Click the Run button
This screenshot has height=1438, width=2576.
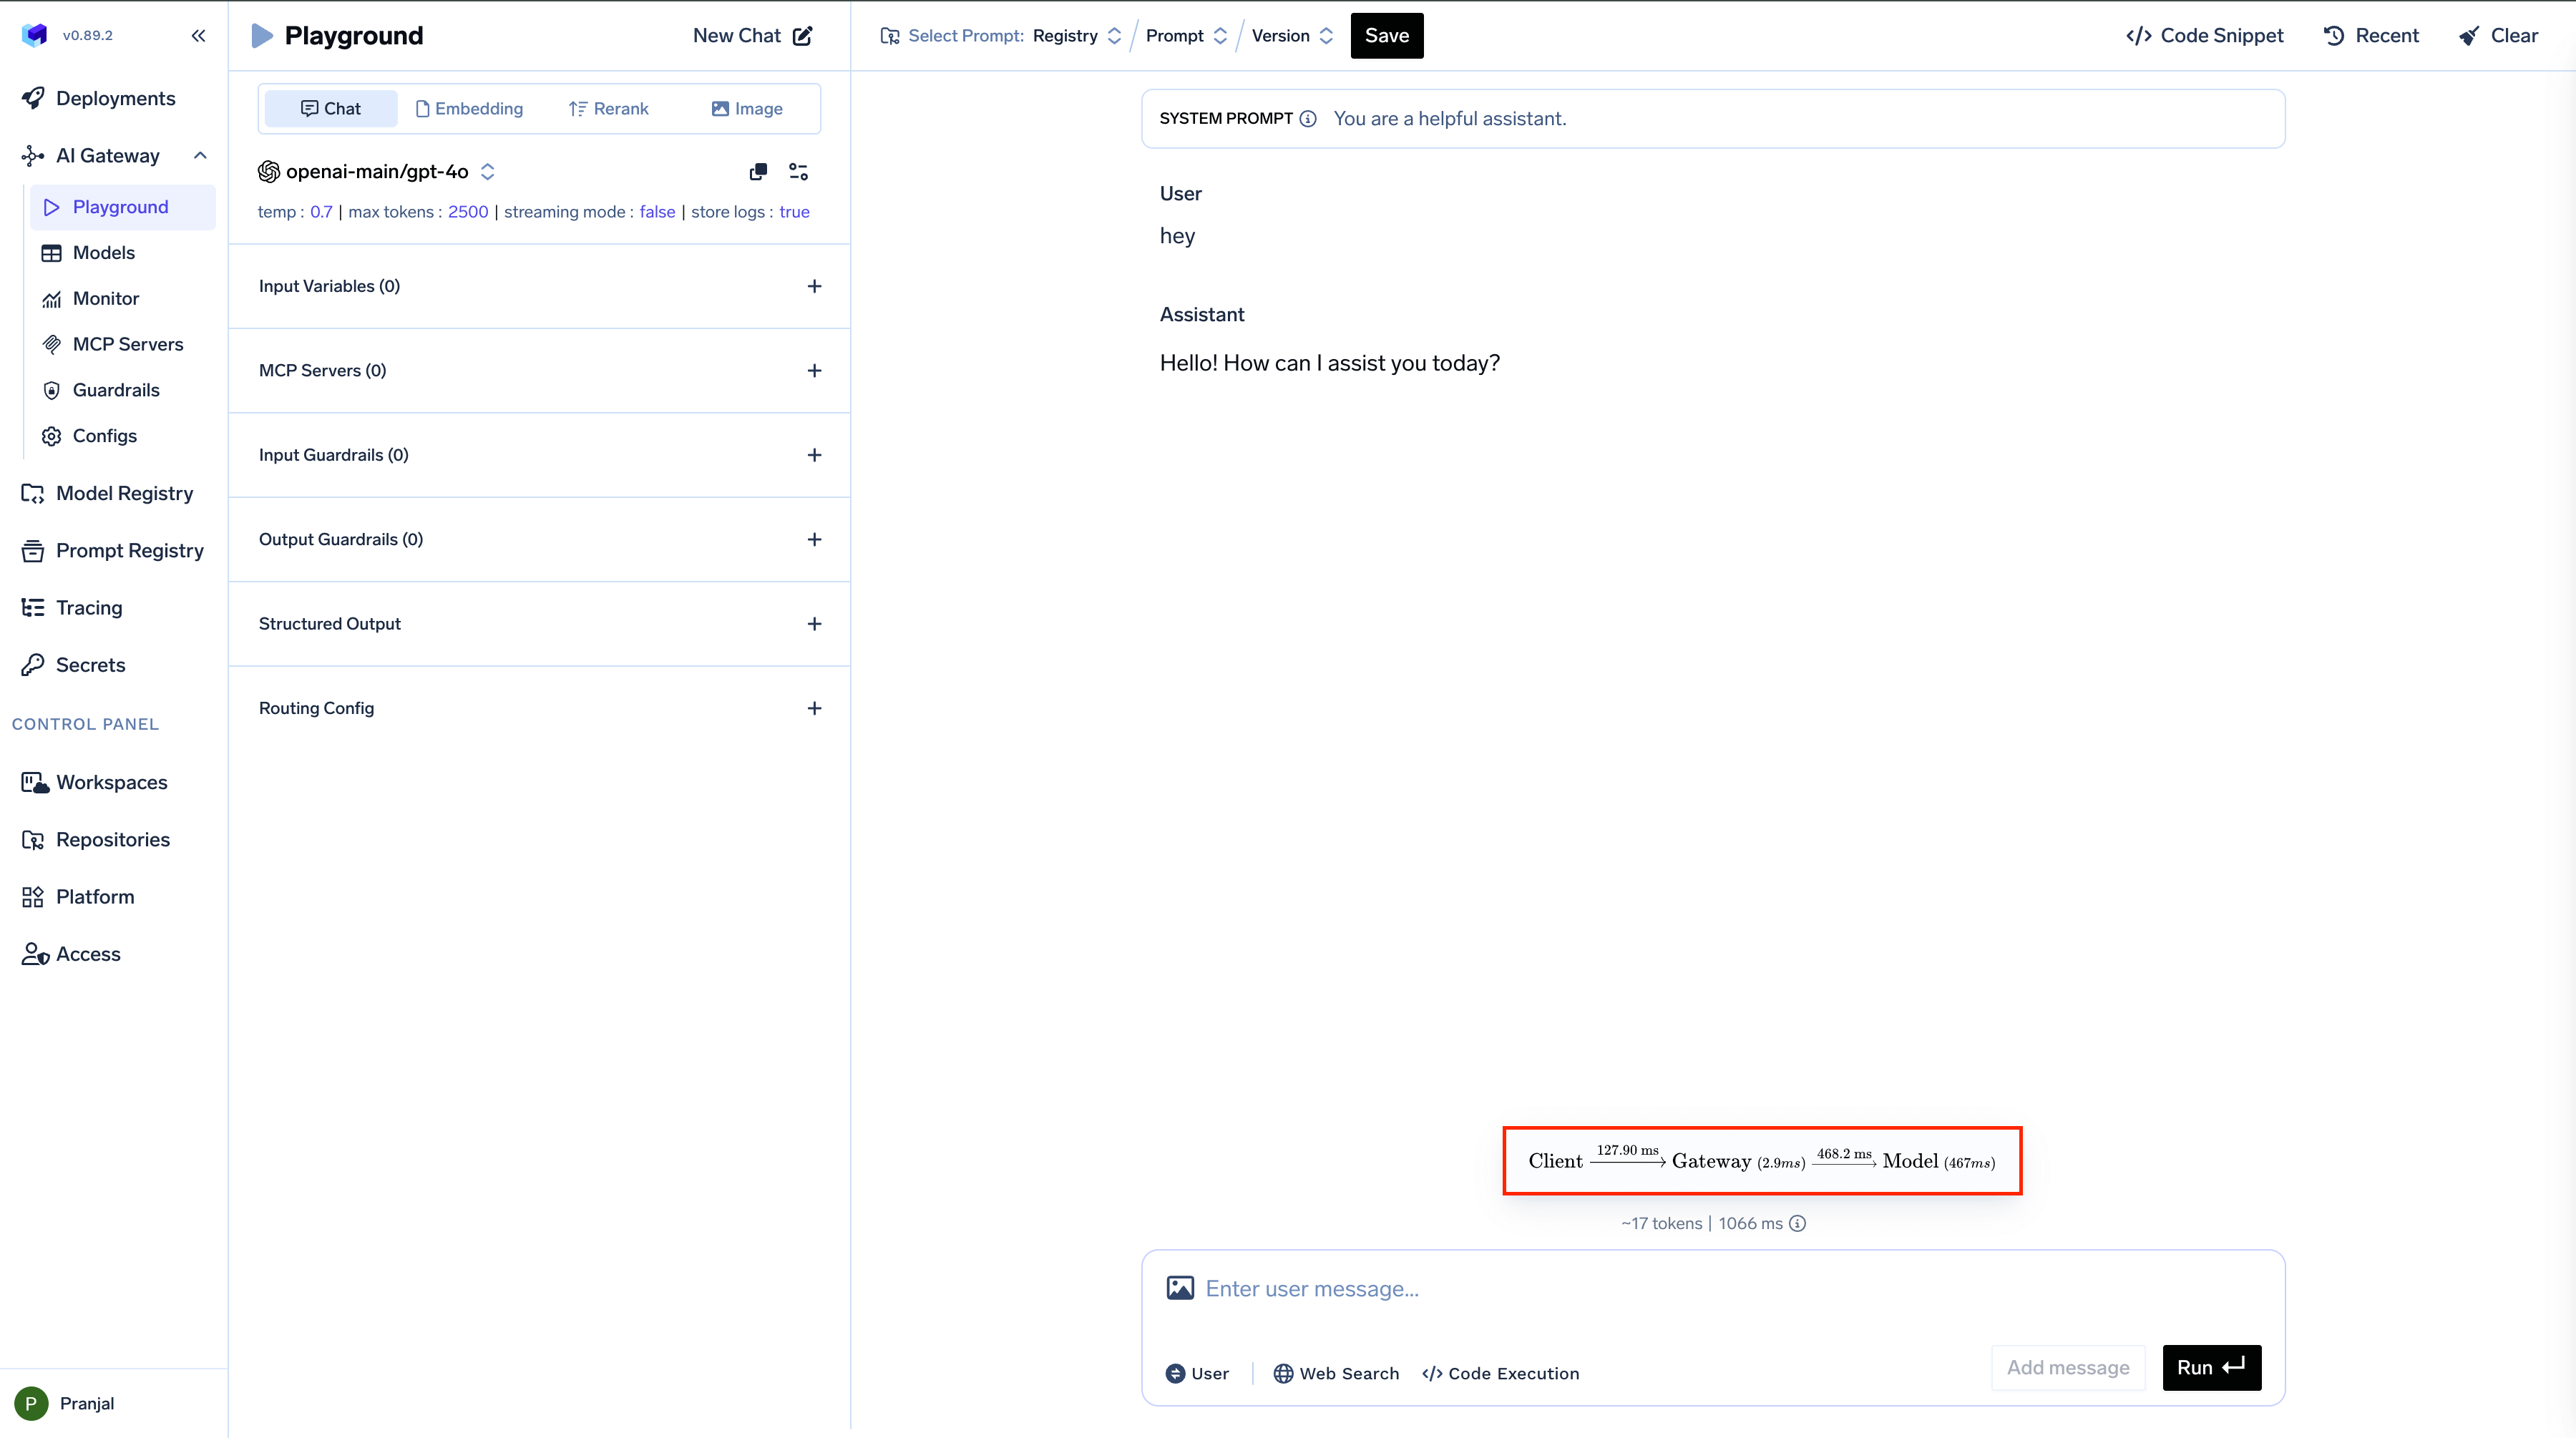tap(2211, 1367)
